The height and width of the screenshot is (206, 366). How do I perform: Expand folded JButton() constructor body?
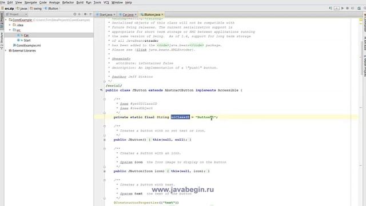(104, 140)
